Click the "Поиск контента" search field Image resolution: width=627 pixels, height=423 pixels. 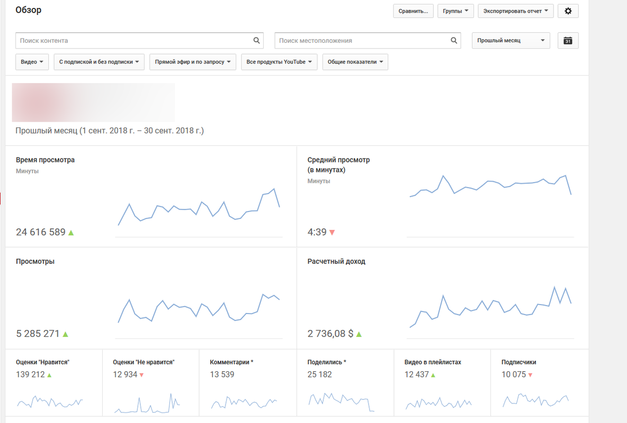coord(132,41)
